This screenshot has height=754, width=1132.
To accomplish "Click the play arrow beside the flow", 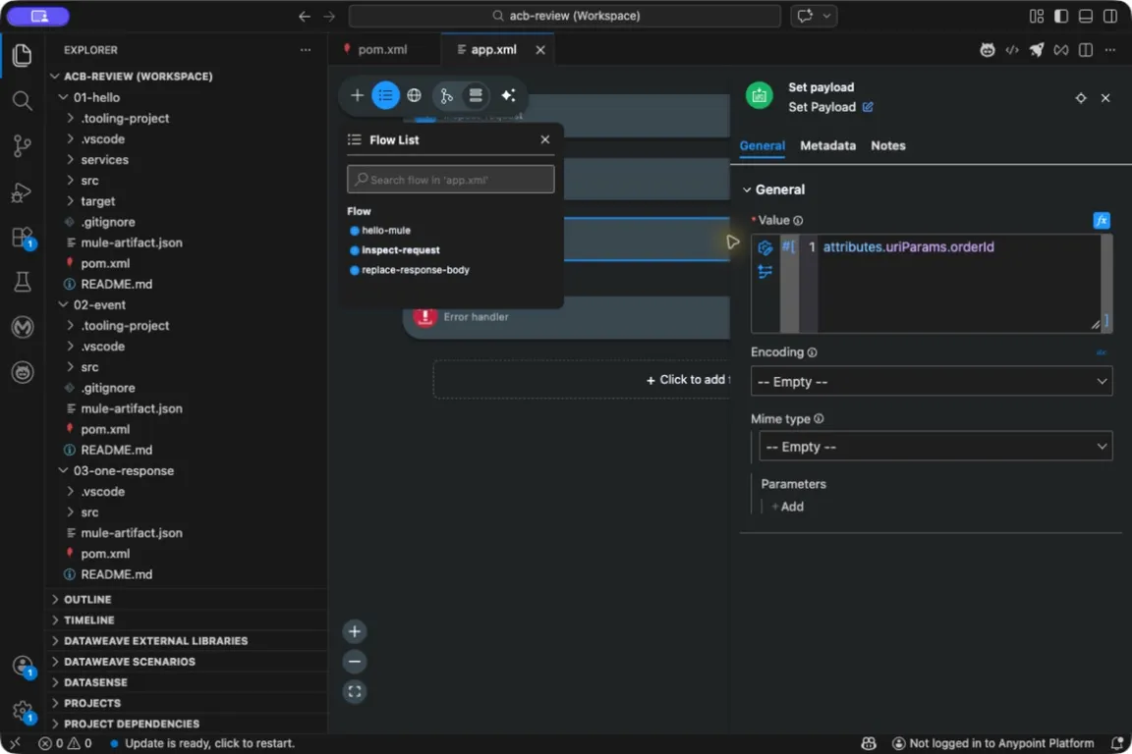I will coord(732,242).
